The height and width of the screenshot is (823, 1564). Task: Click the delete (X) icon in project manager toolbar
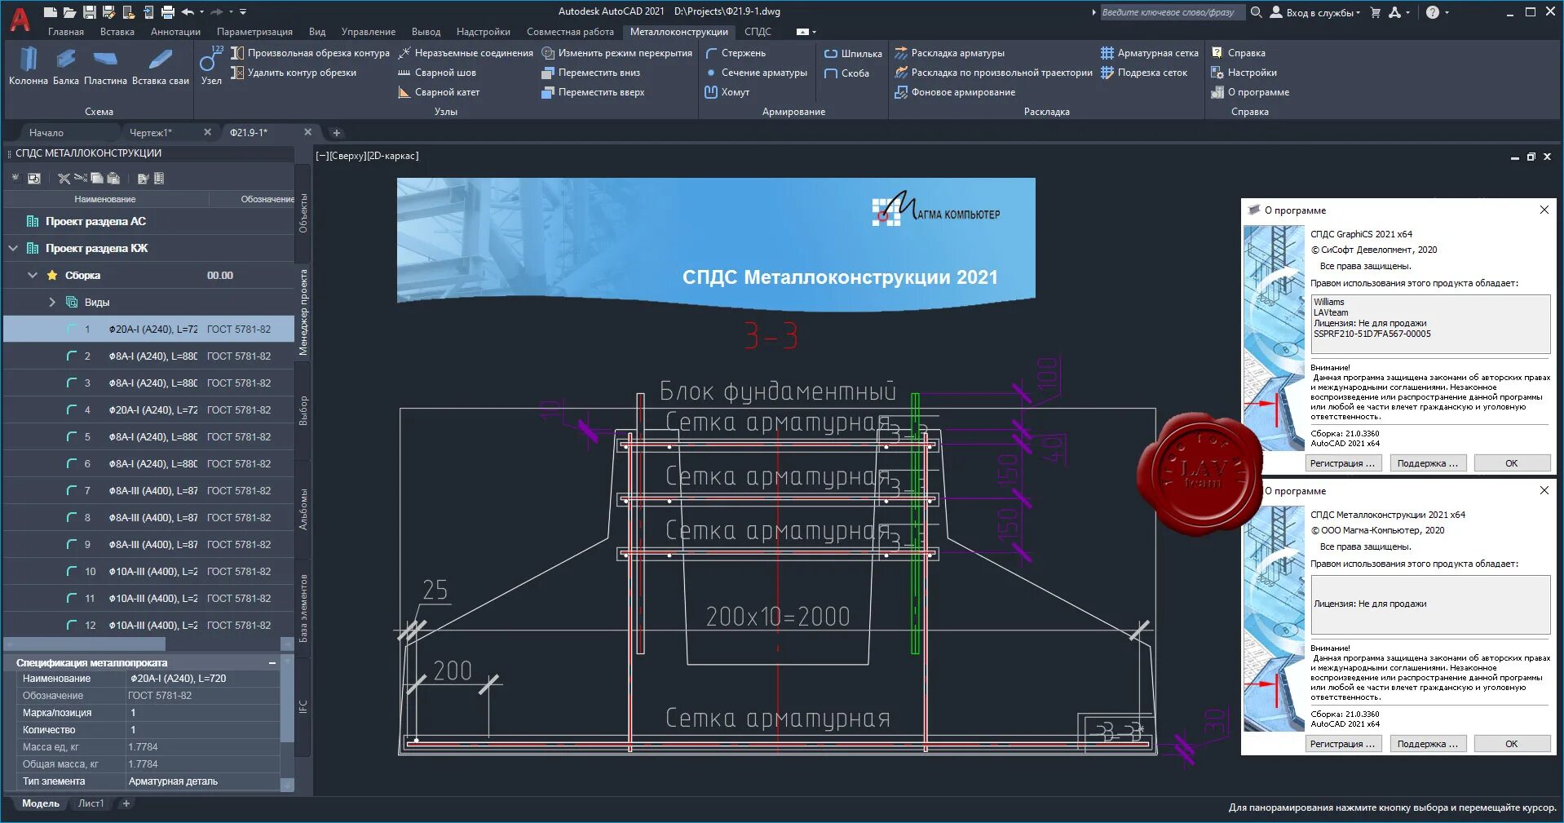[x=64, y=178]
